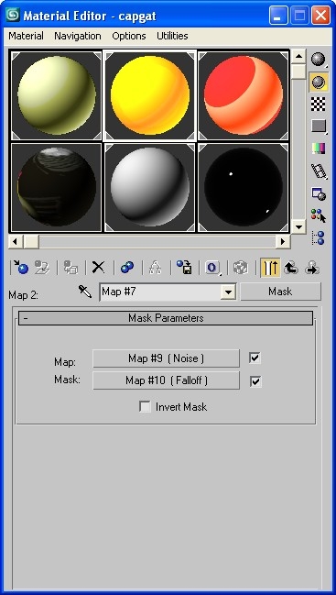Click Assign Material to Selection icon

[x=70, y=268]
